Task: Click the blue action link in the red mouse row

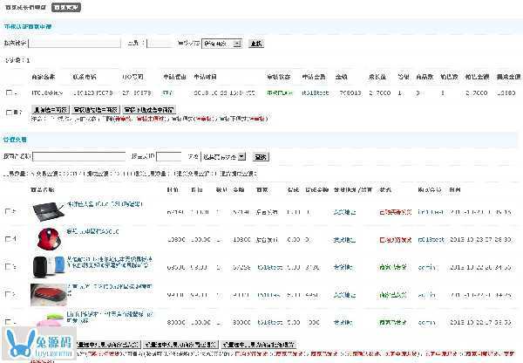Action: coord(344,239)
